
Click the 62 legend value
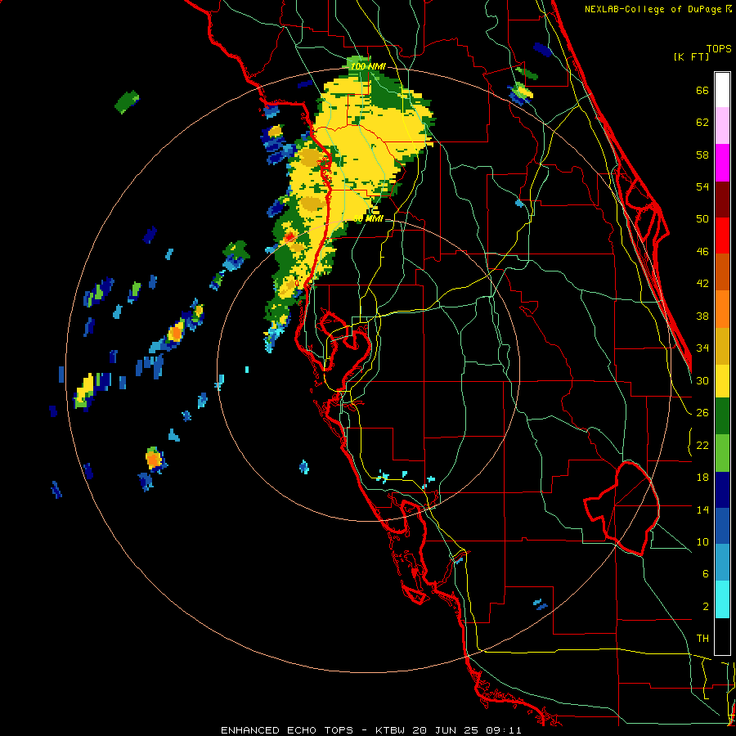(702, 123)
